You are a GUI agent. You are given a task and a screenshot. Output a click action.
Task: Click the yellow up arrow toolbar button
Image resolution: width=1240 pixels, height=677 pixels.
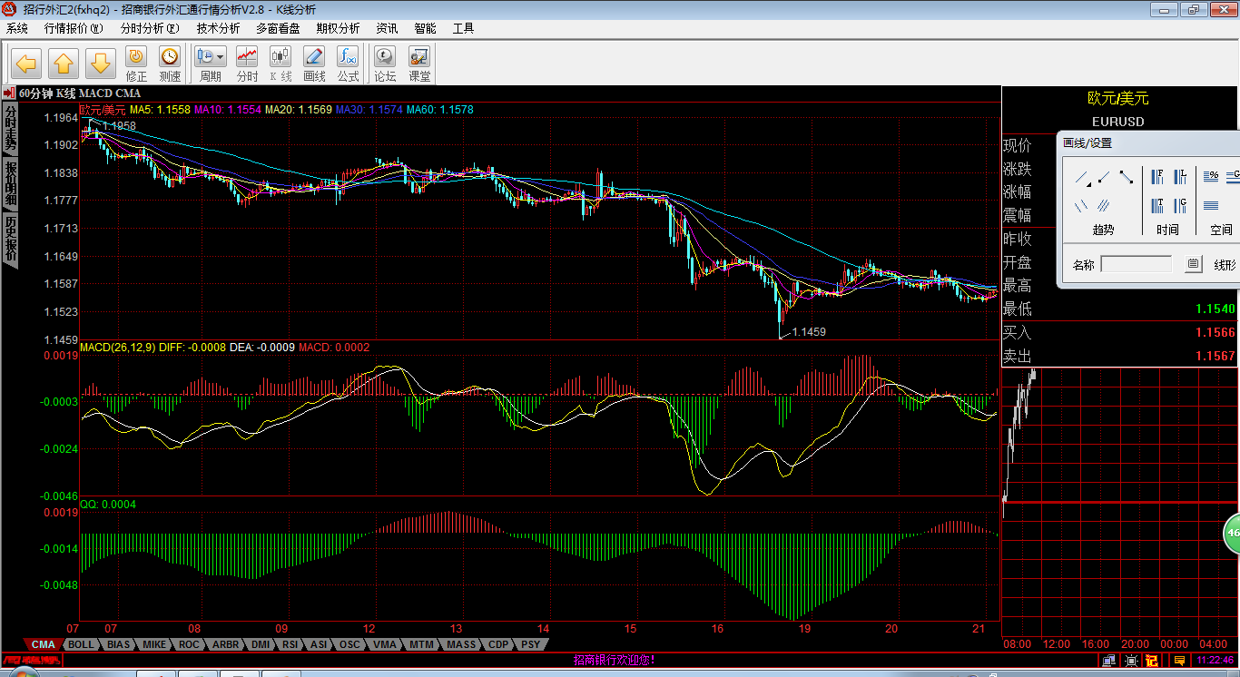tap(64, 64)
